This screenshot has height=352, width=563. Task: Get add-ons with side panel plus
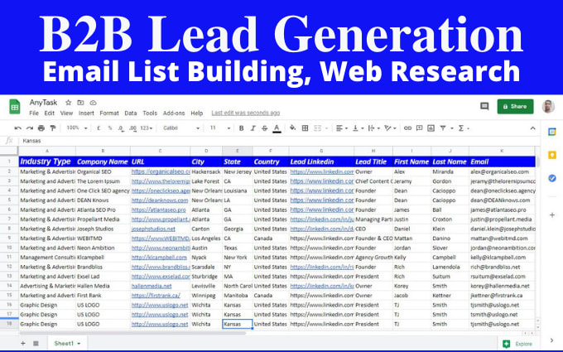552,215
